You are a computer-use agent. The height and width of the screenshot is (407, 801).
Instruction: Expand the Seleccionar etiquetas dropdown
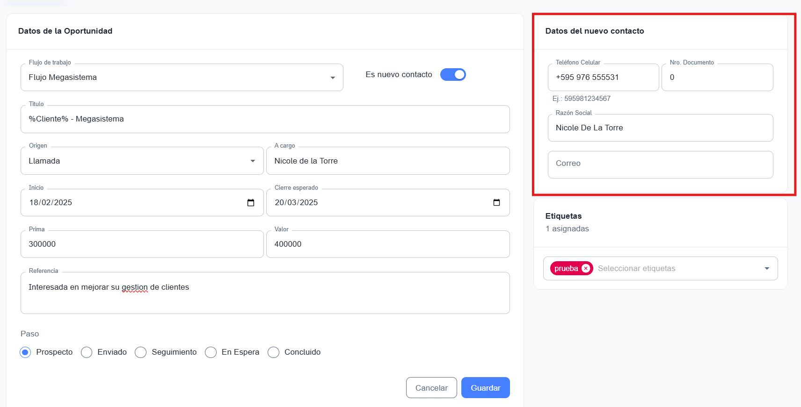click(x=766, y=269)
